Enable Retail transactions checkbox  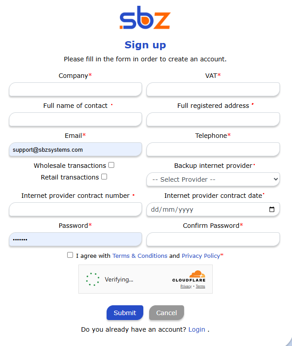(x=104, y=177)
